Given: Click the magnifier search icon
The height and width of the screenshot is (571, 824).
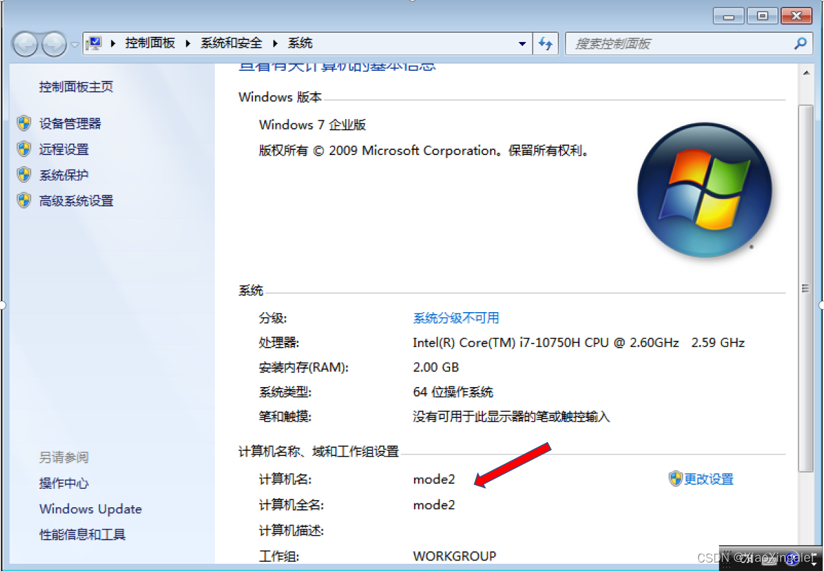Looking at the screenshot, I should point(800,44).
